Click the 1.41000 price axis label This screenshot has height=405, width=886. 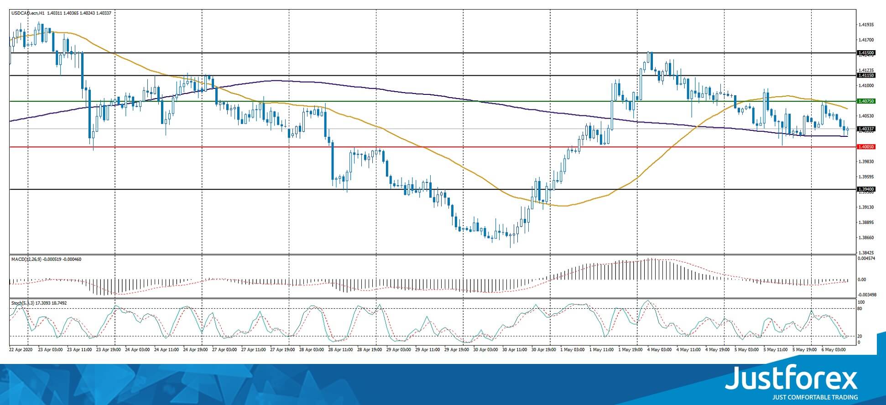coord(866,85)
